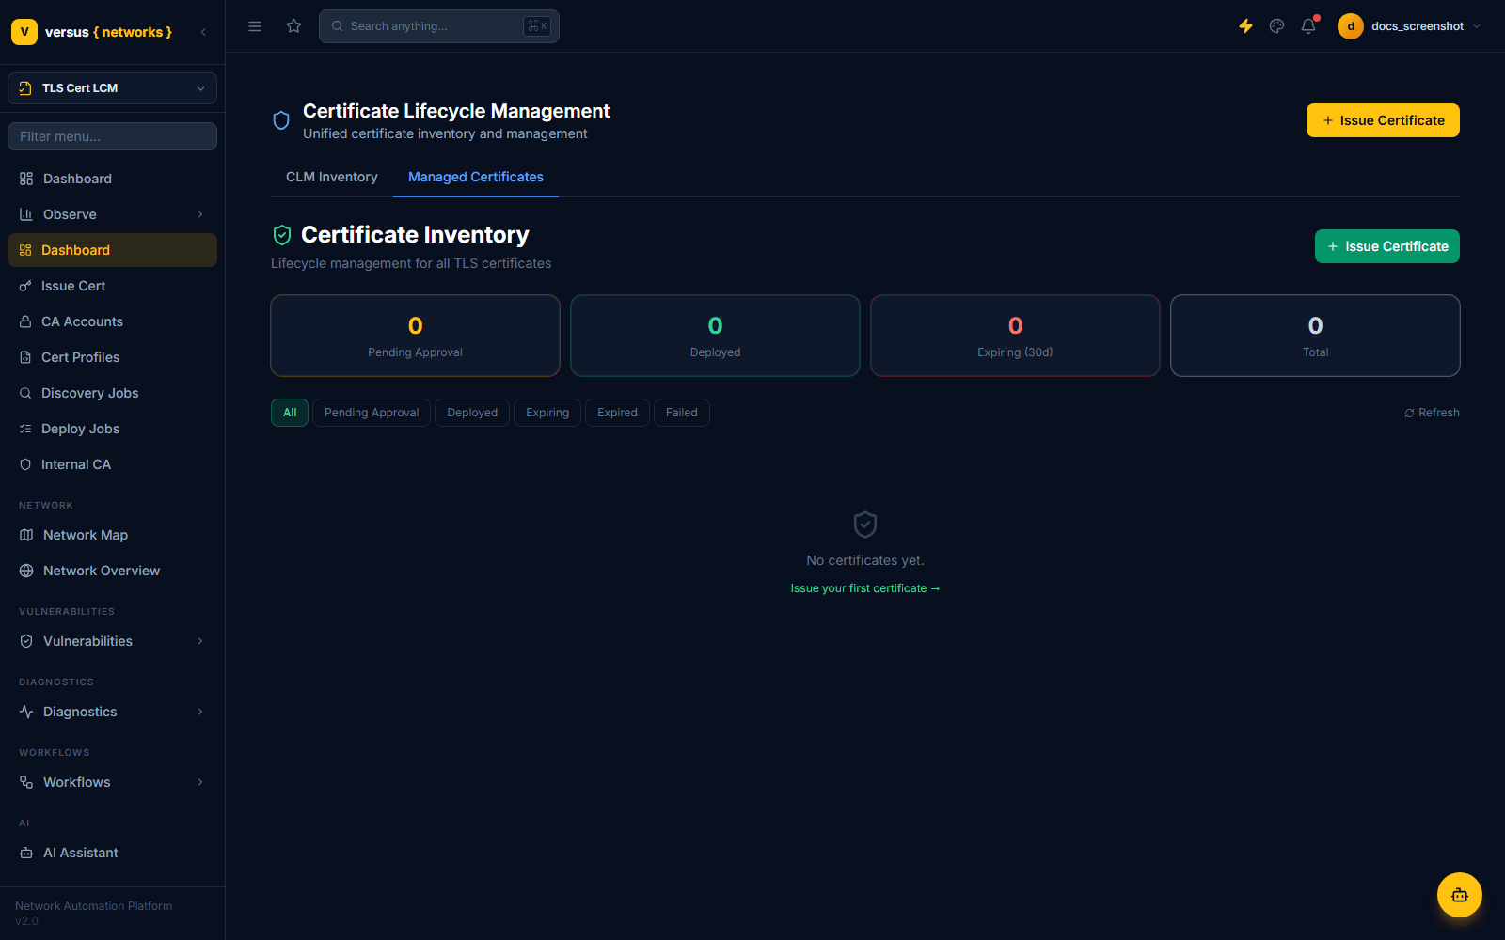Click the versus networks logo icon

click(24, 32)
